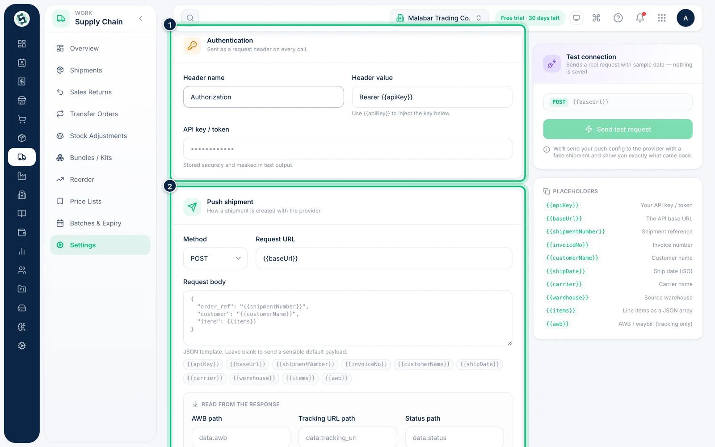
Task: Open the apps grid icon
Action: [x=662, y=18]
